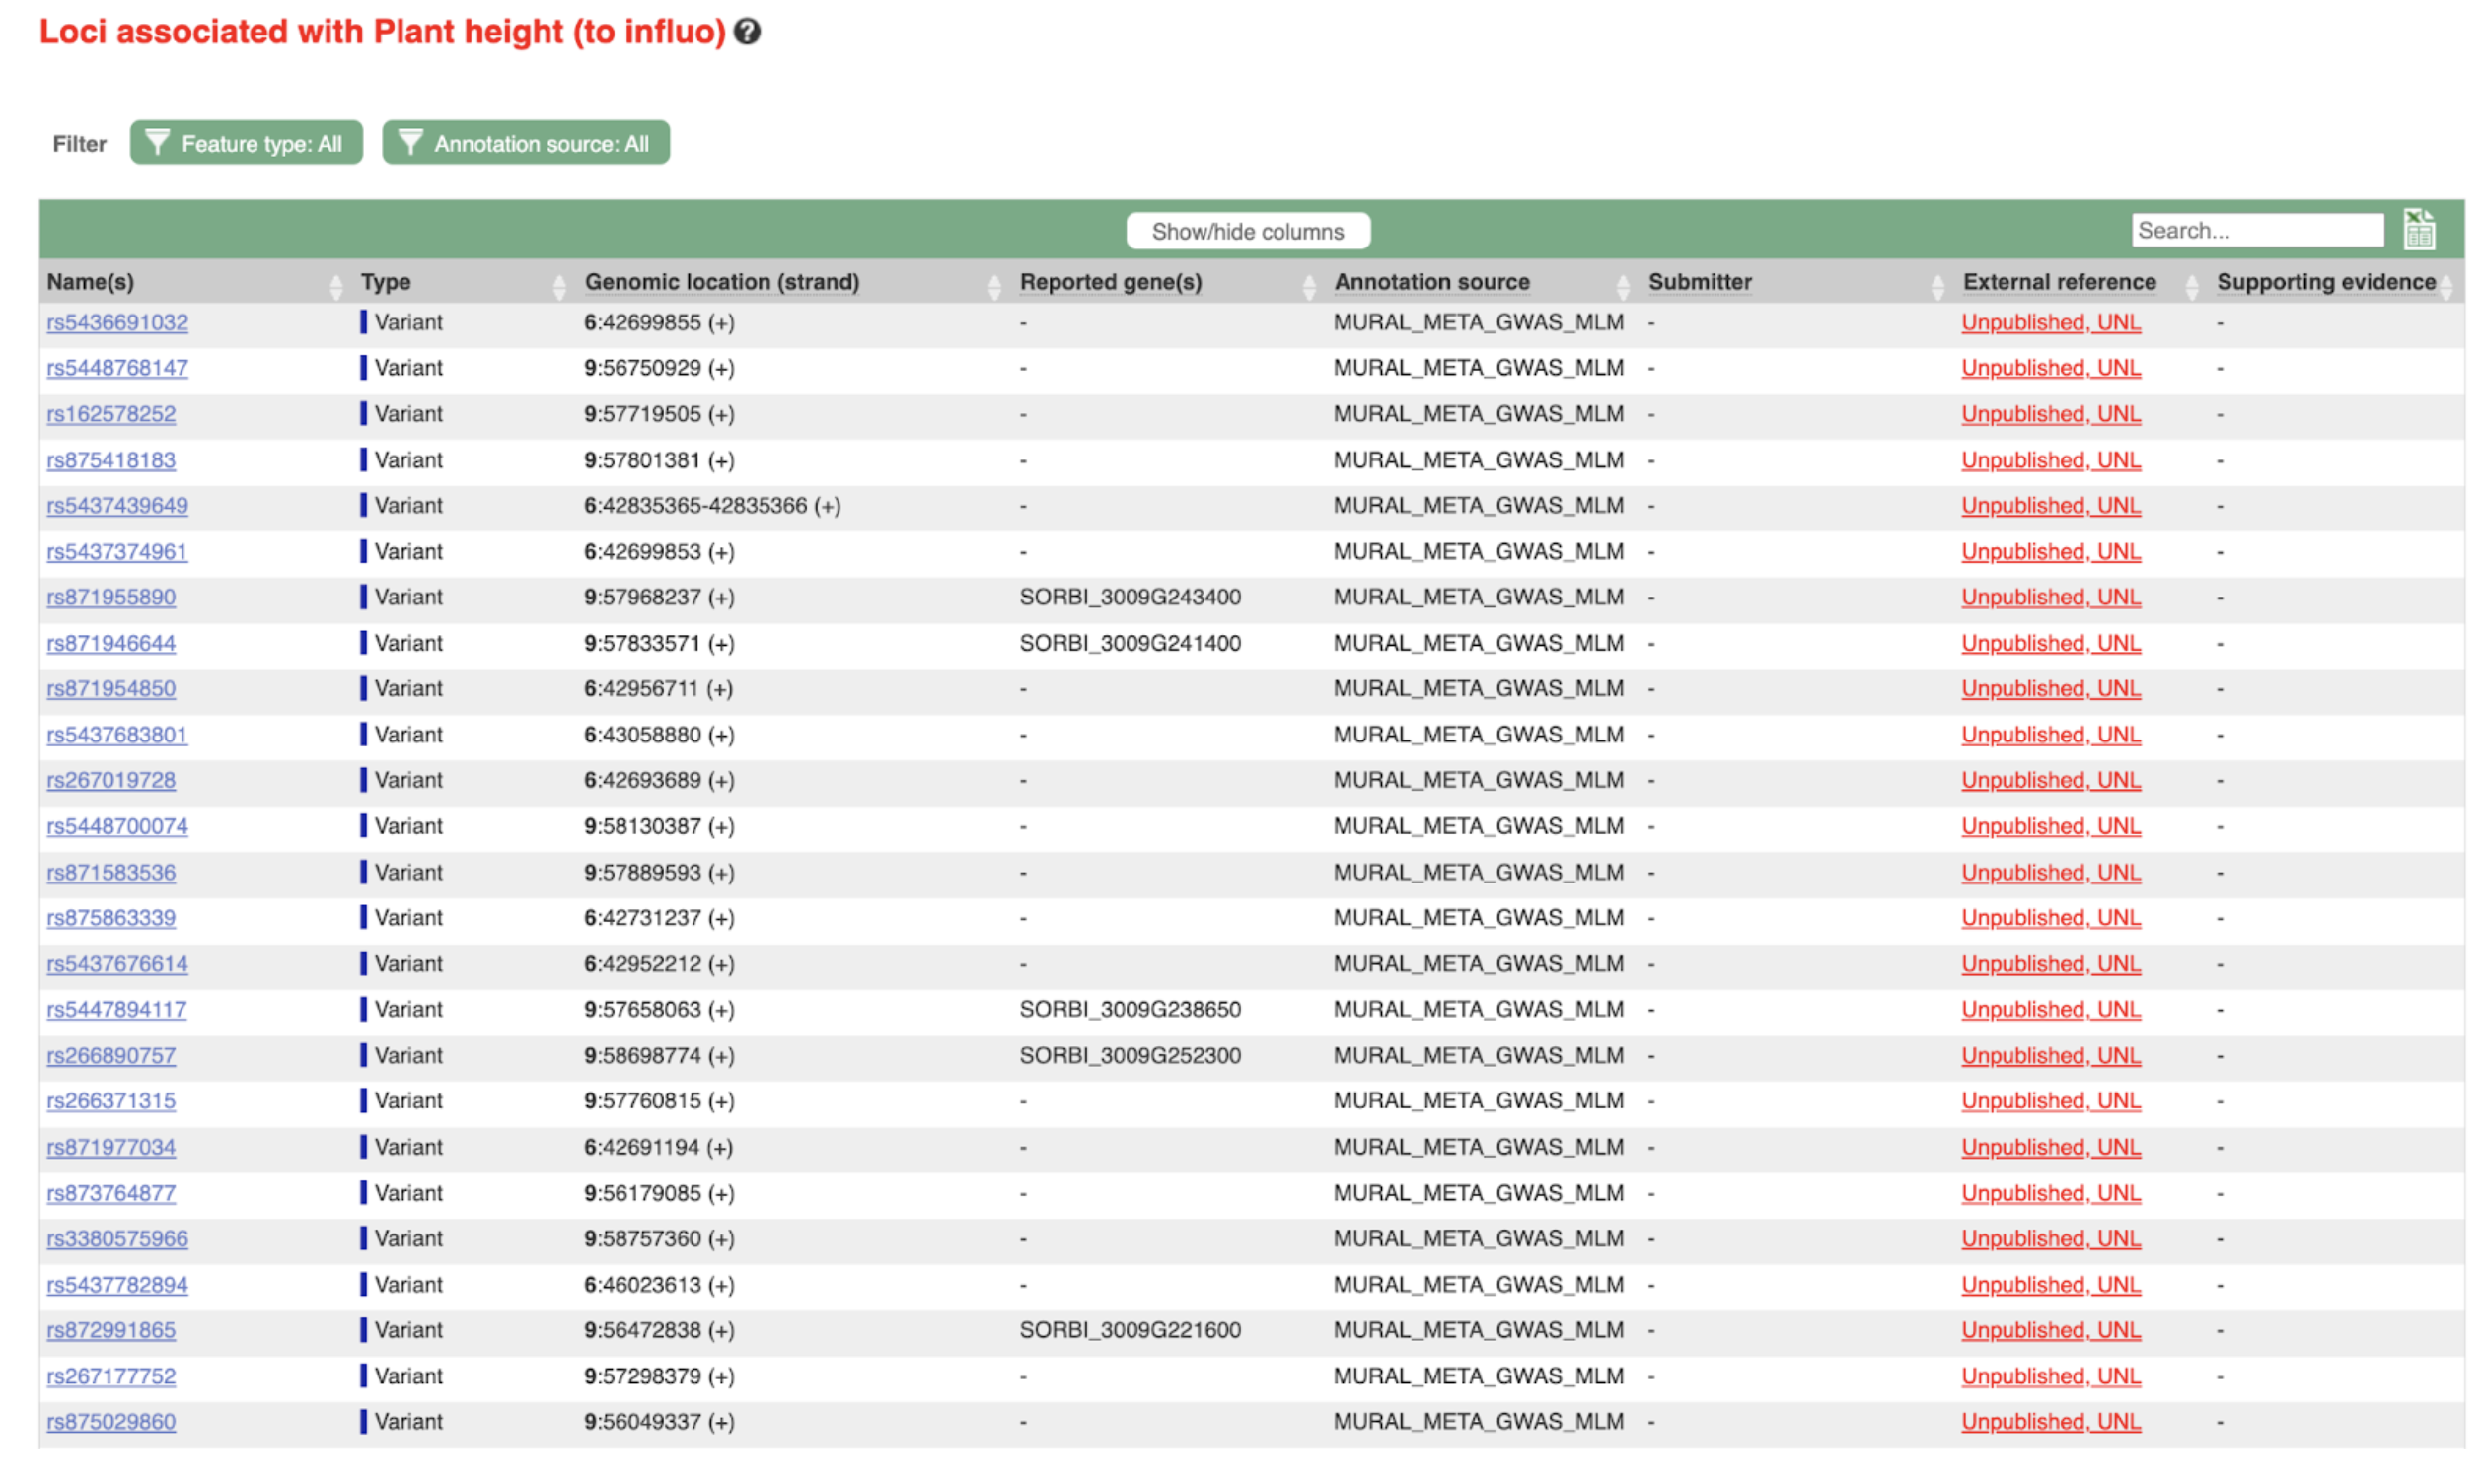Open Show/hide columns menu
2482x1481 pixels.
tap(1248, 231)
